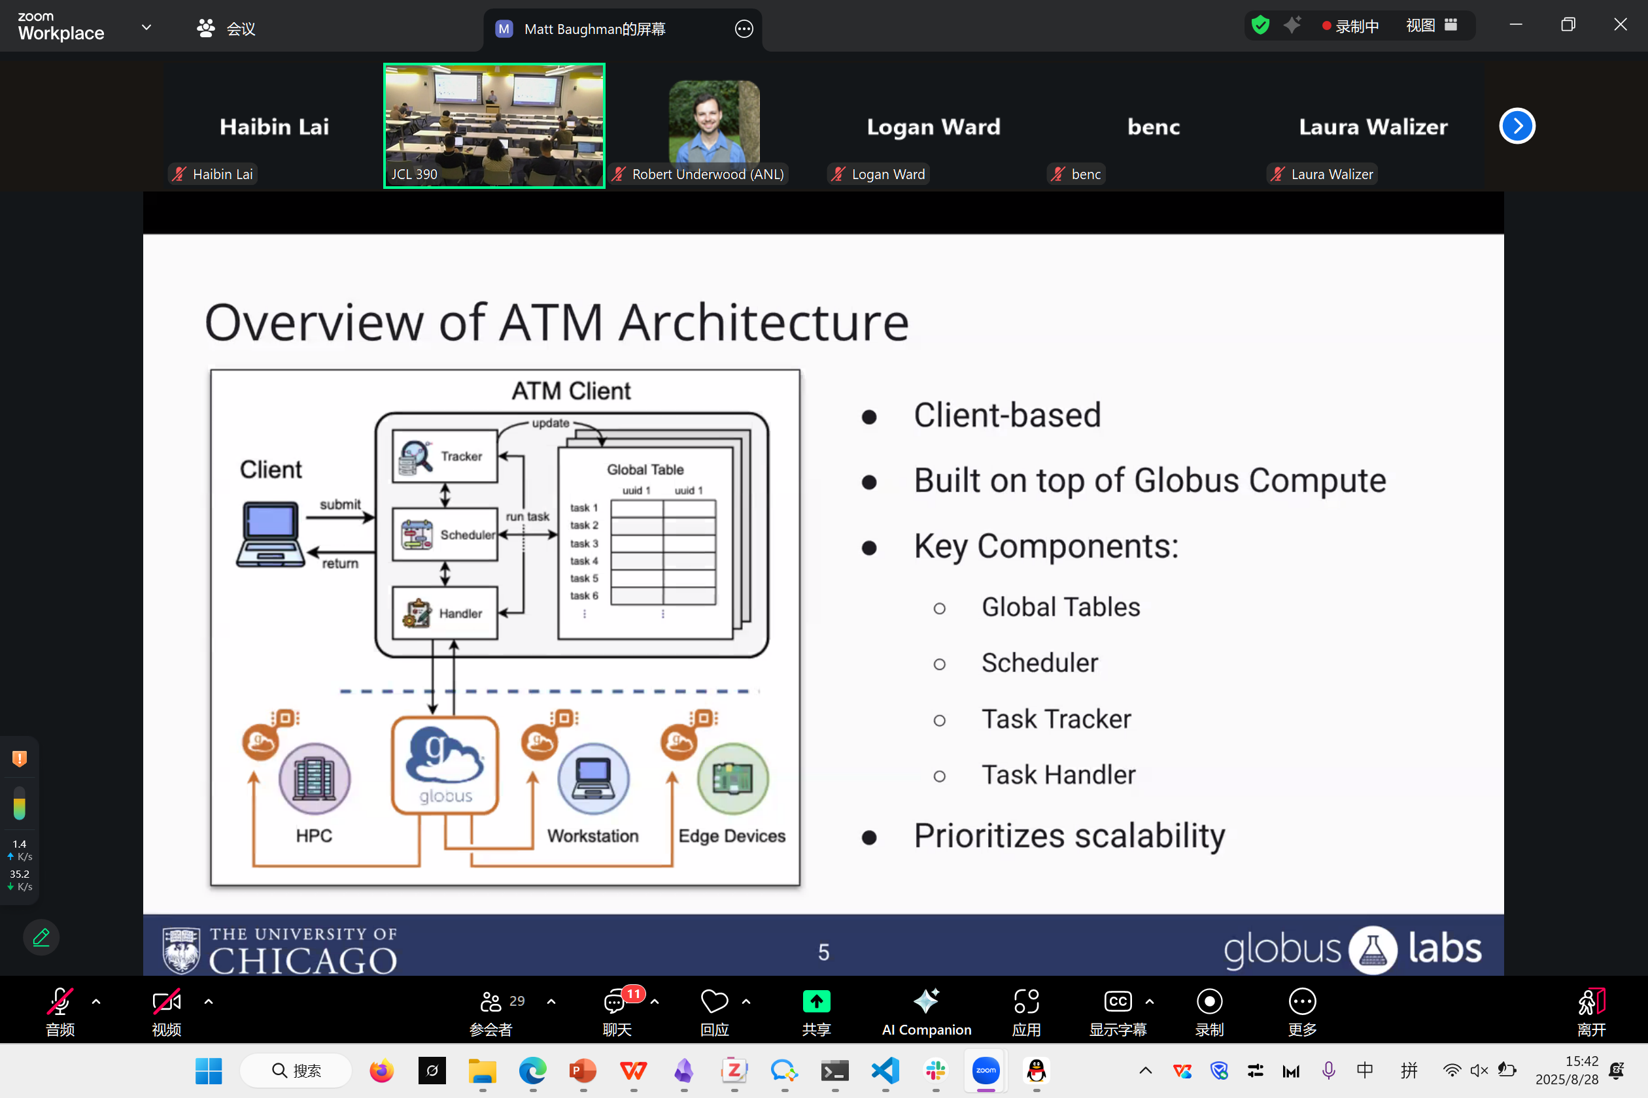This screenshot has width=1648, height=1098.
Task: Click the green annotation pencil icon
Action: click(41, 937)
